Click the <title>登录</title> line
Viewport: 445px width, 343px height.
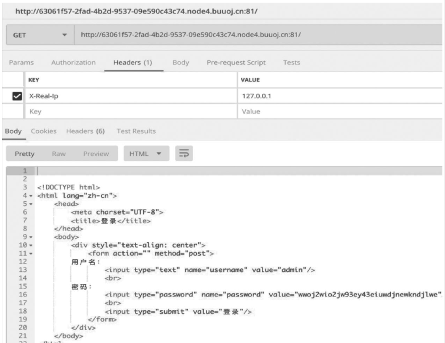pos(111,221)
